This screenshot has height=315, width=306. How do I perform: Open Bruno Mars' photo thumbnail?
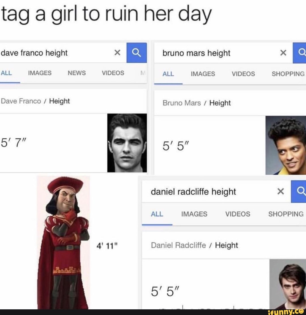pos(286,145)
